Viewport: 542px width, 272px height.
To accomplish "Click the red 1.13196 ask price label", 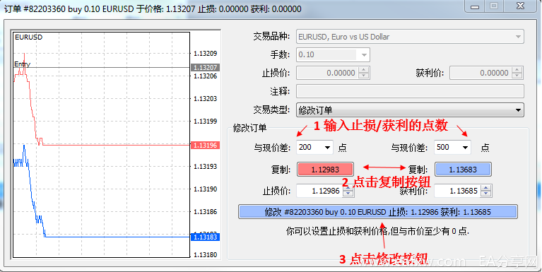I will click(205, 145).
